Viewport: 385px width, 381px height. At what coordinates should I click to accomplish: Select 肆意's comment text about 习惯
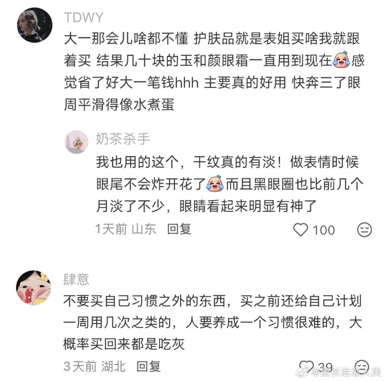point(213,322)
